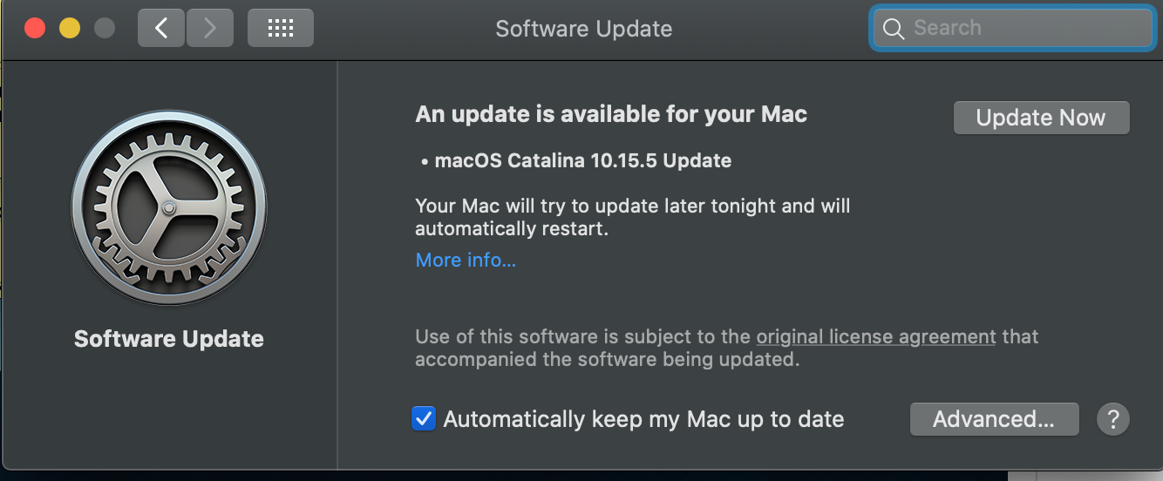Open the More info… link
Screen dimensions: 1163x481
(466, 260)
